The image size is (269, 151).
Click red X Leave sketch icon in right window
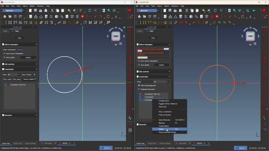[217, 17]
